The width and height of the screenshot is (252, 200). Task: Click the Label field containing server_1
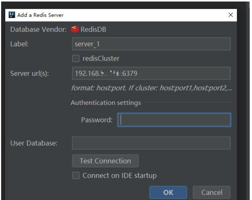(150, 44)
